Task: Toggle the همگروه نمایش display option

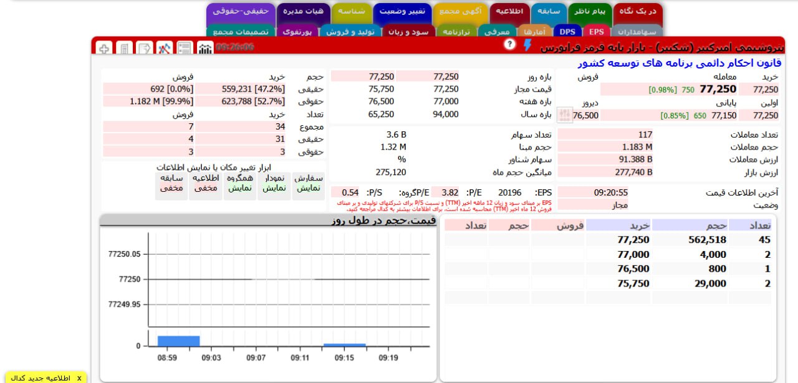Action: pos(240,185)
